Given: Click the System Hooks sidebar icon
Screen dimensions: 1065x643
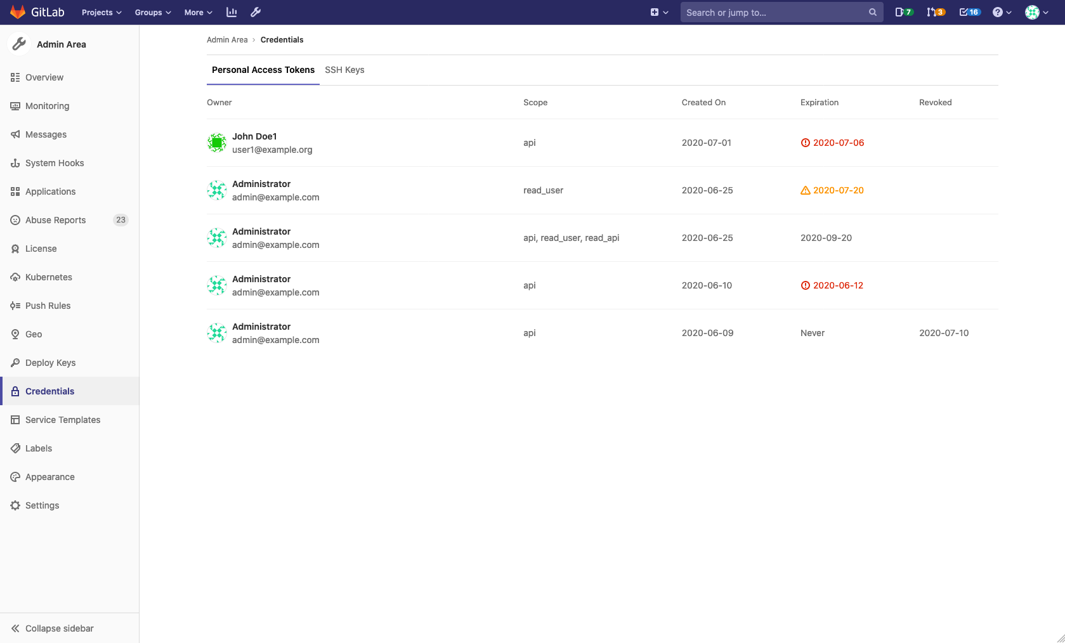Looking at the screenshot, I should click(15, 163).
